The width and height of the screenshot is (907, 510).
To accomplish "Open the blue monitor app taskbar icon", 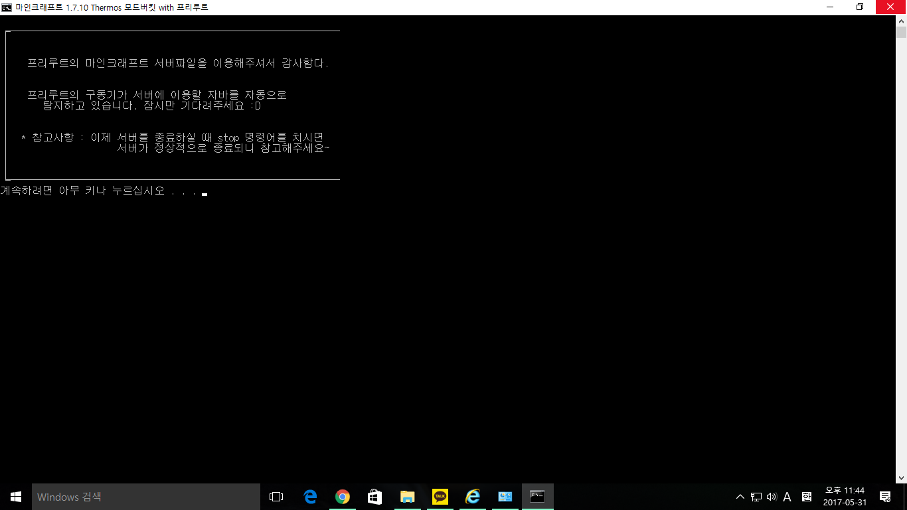I will [505, 497].
